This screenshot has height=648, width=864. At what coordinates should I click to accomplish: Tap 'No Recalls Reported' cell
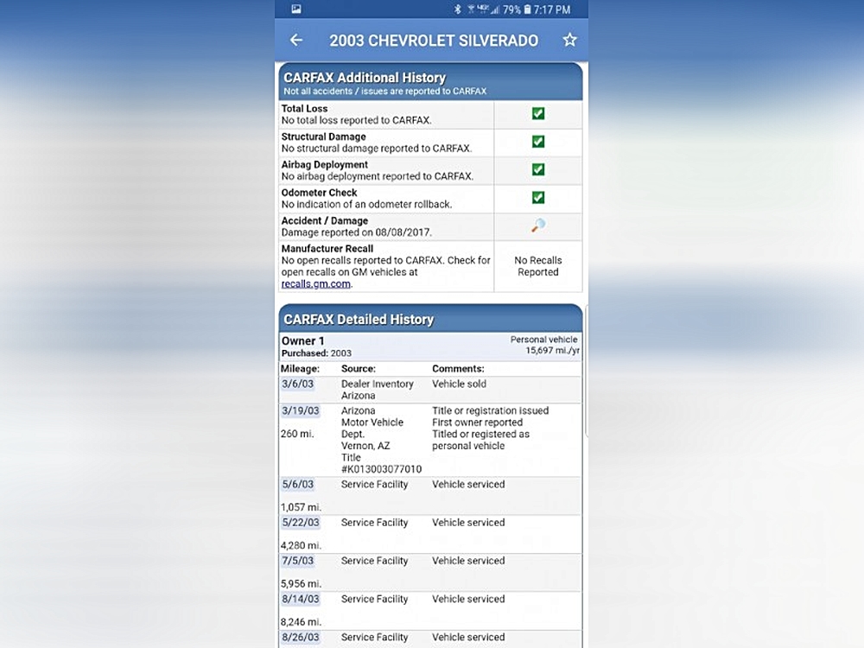point(538,266)
